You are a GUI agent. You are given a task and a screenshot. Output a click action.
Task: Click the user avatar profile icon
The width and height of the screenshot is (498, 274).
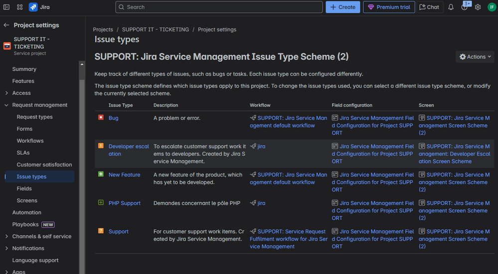coord(491,7)
